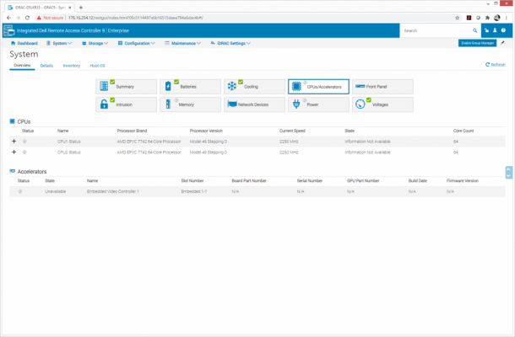Open the Configuration dropdown menu

137,43
